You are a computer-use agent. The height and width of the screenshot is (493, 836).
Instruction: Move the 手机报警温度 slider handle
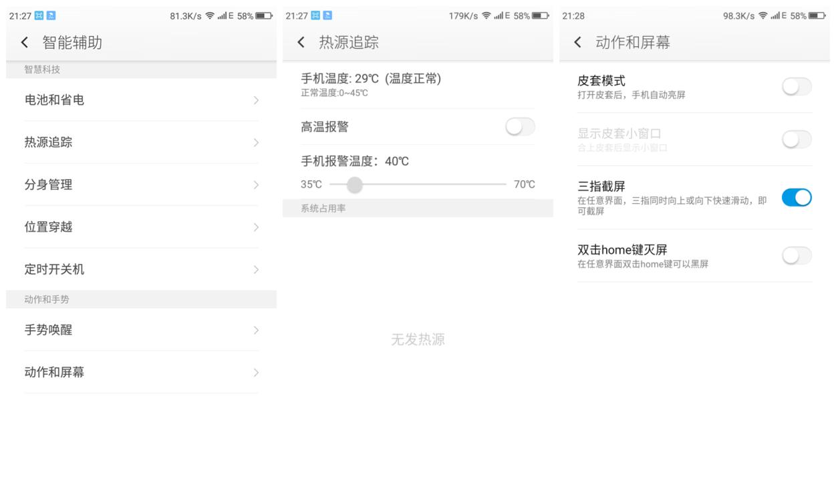click(355, 185)
